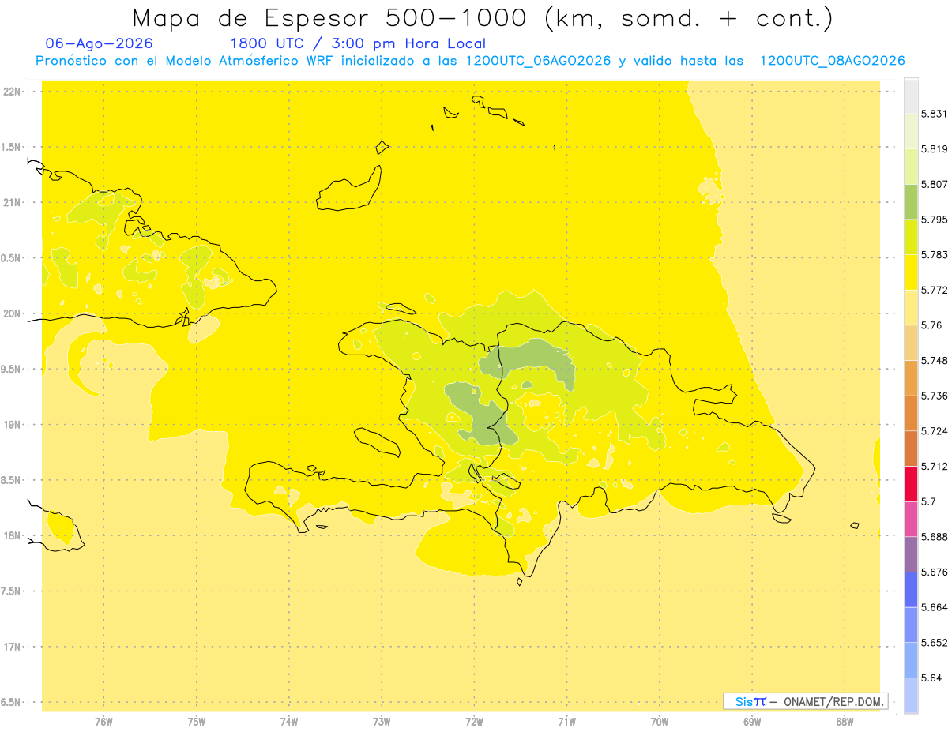The width and height of the screenshot is (948, 732).
Task: Click the 75W longitude axis label
Action: (x=196, y=722)
